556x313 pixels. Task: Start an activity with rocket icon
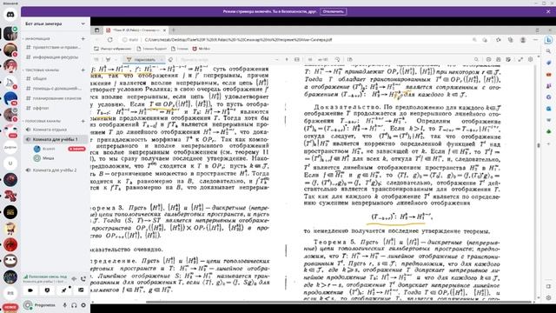click(63, 290)
